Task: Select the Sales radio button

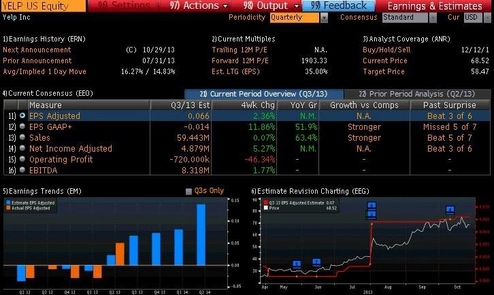Action: point(22,137)
